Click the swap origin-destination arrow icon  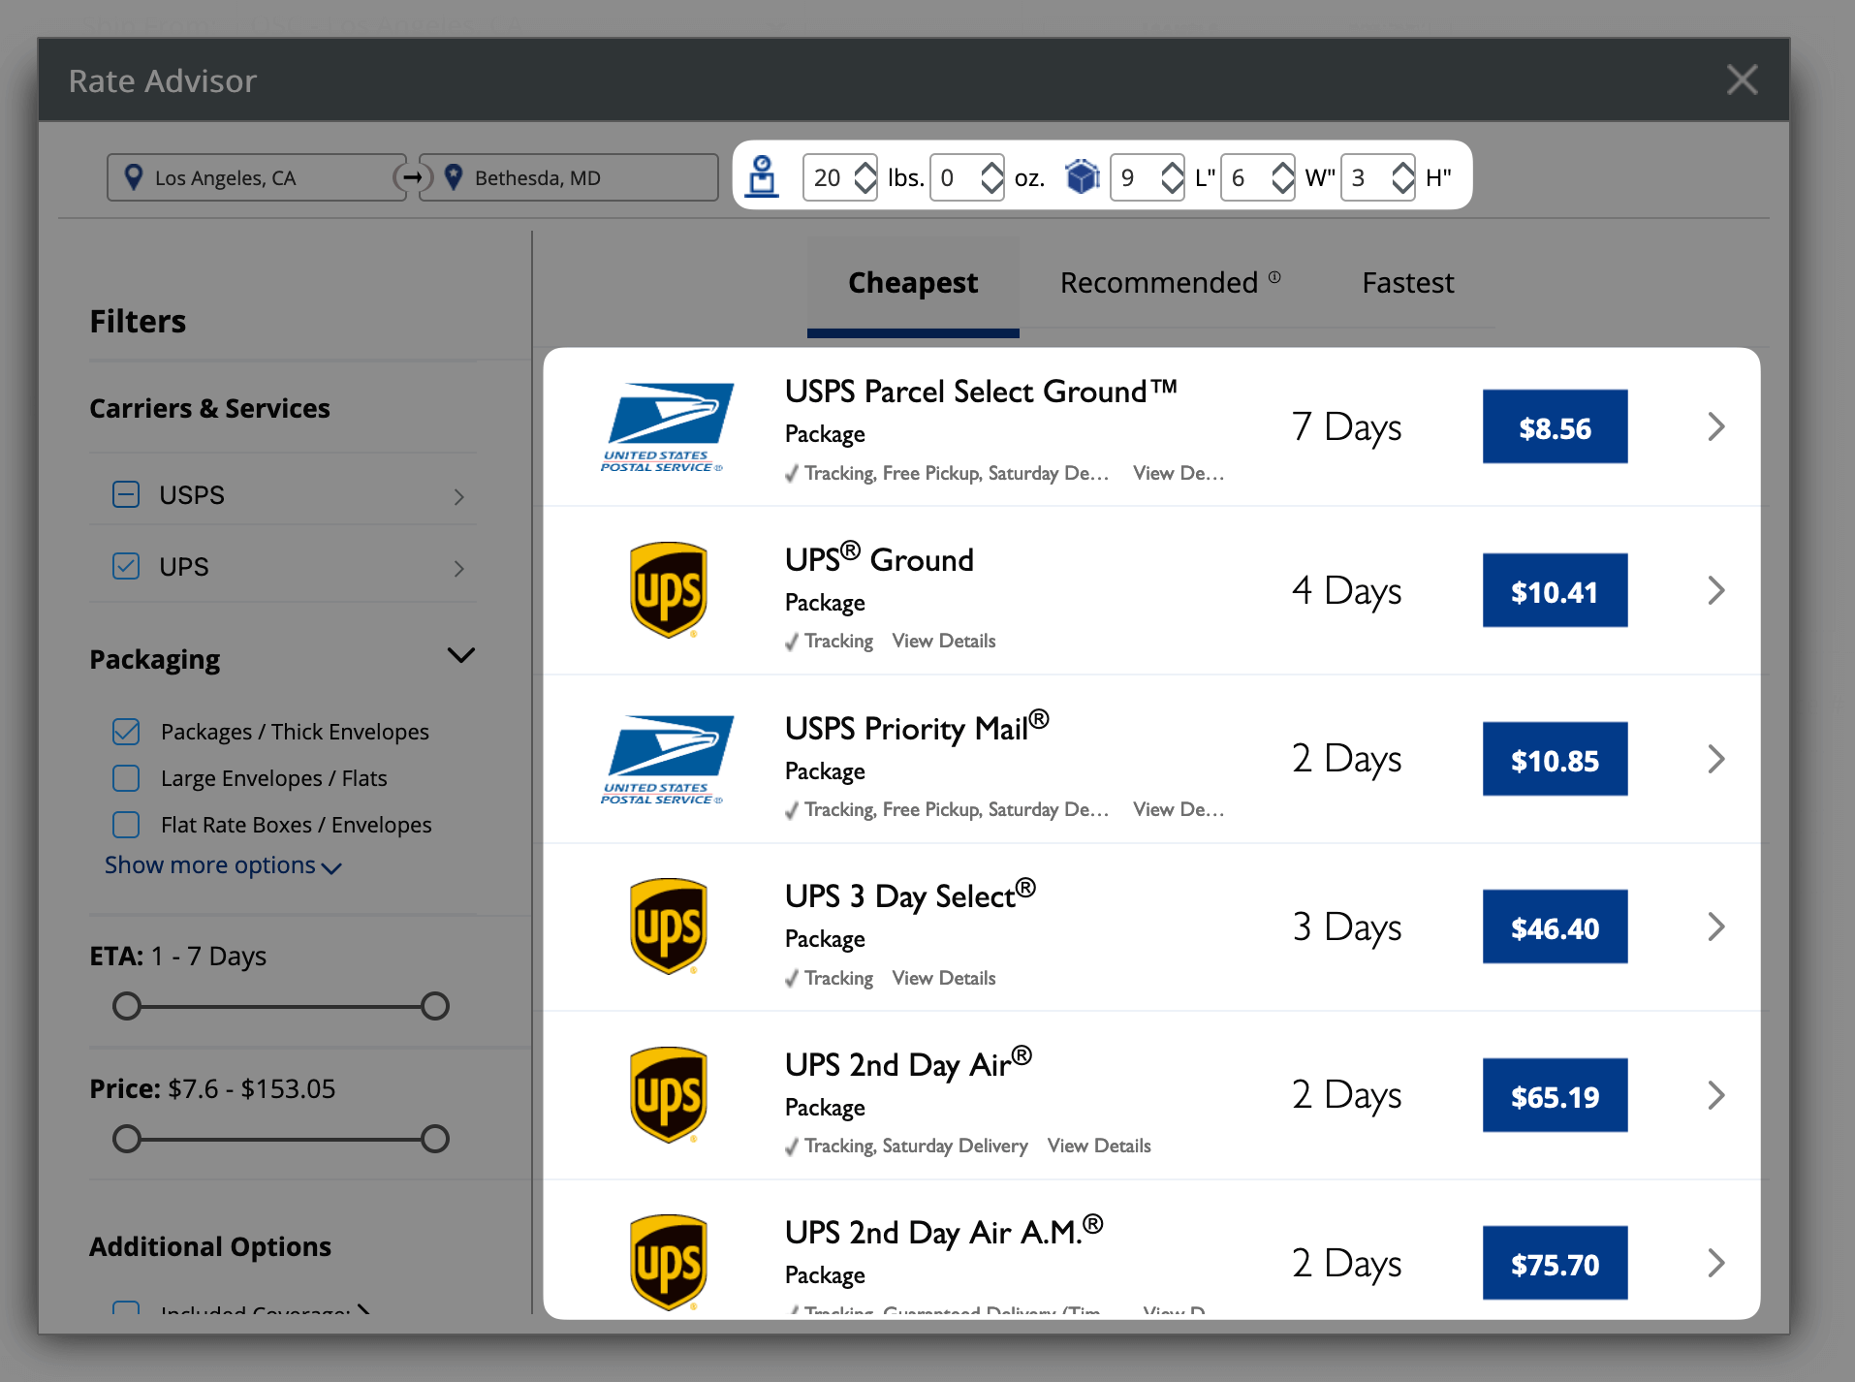(412, 177)
